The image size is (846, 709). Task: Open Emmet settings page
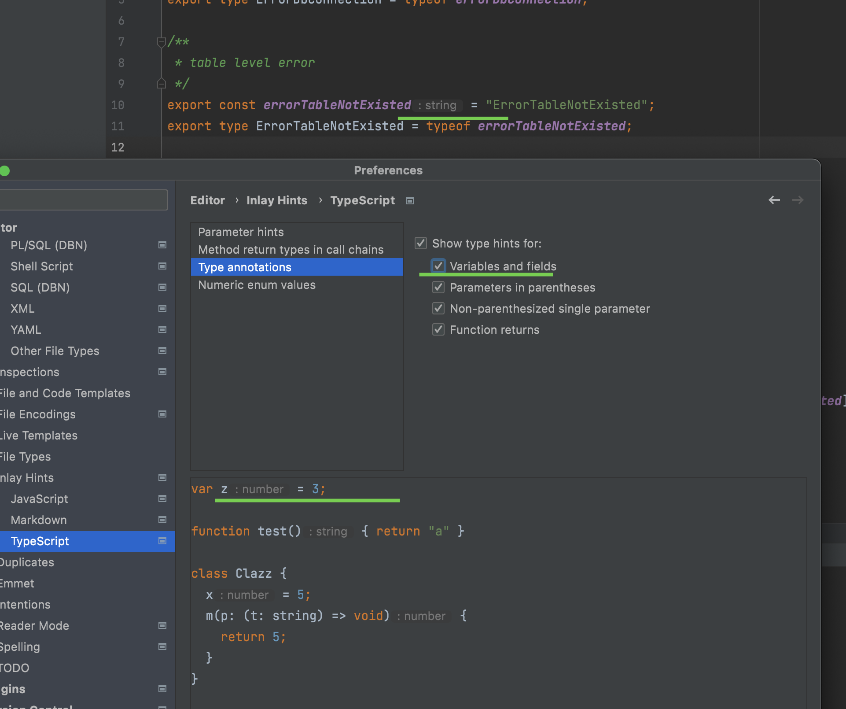pos(17,583)
